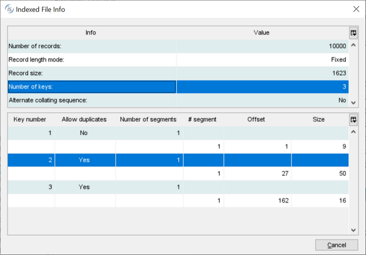366x255 pixels.
Task: Click the Number of segments column header
Action: point(148,120)
